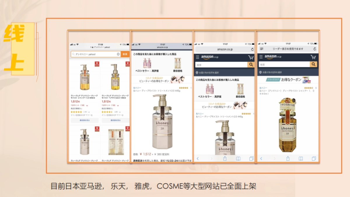350x197 pixels.
Task: Enable Safari reader view
Action: coord(262,49)
